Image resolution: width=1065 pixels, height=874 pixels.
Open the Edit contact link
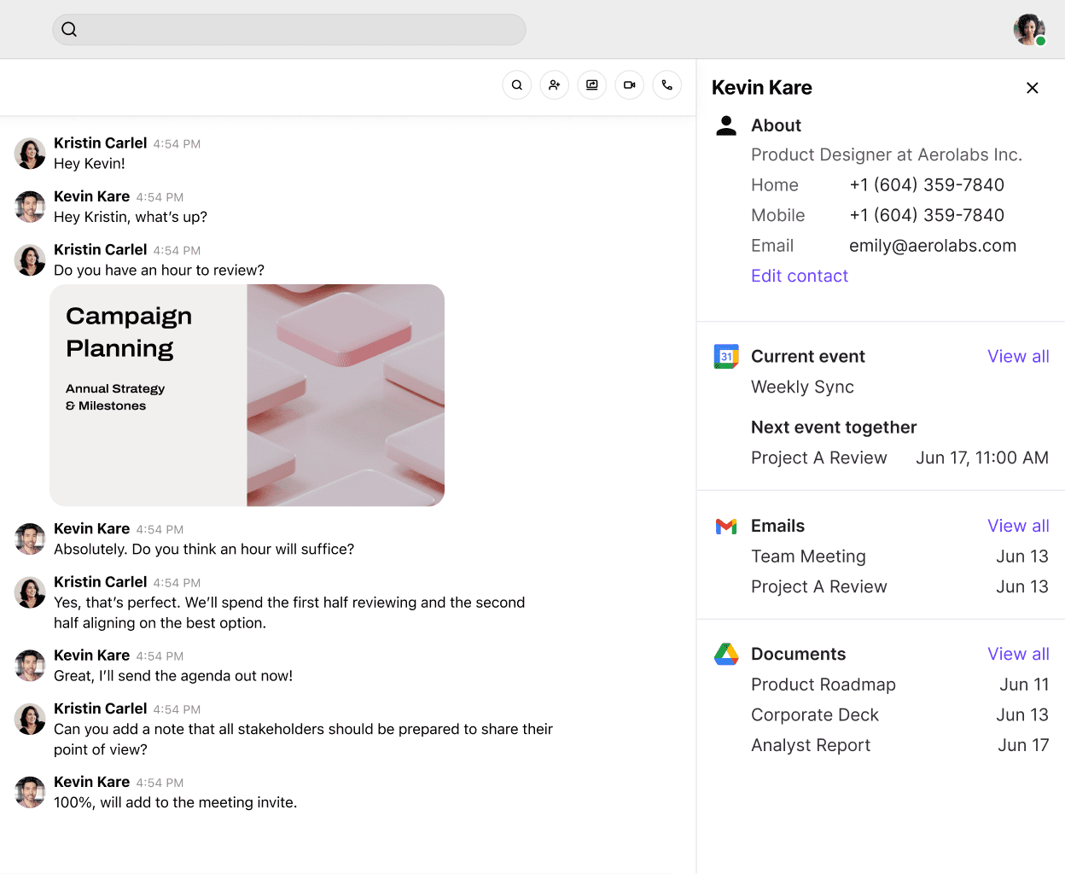(799, 276)
